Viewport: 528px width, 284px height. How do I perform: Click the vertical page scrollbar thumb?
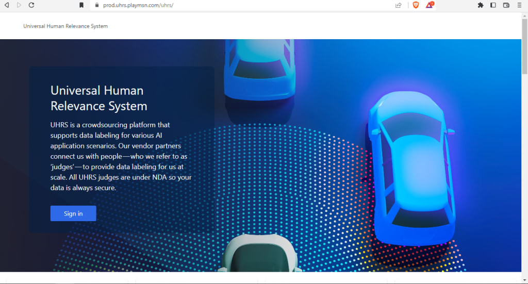[x=524, y=46]
